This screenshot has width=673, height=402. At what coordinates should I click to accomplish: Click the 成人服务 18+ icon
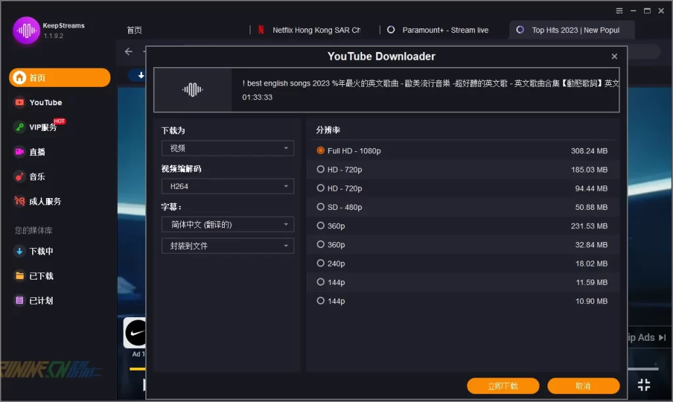(x=20, y=201)
